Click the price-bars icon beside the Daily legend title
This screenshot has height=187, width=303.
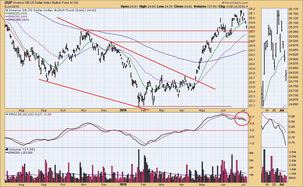click(x=7, y=10)
